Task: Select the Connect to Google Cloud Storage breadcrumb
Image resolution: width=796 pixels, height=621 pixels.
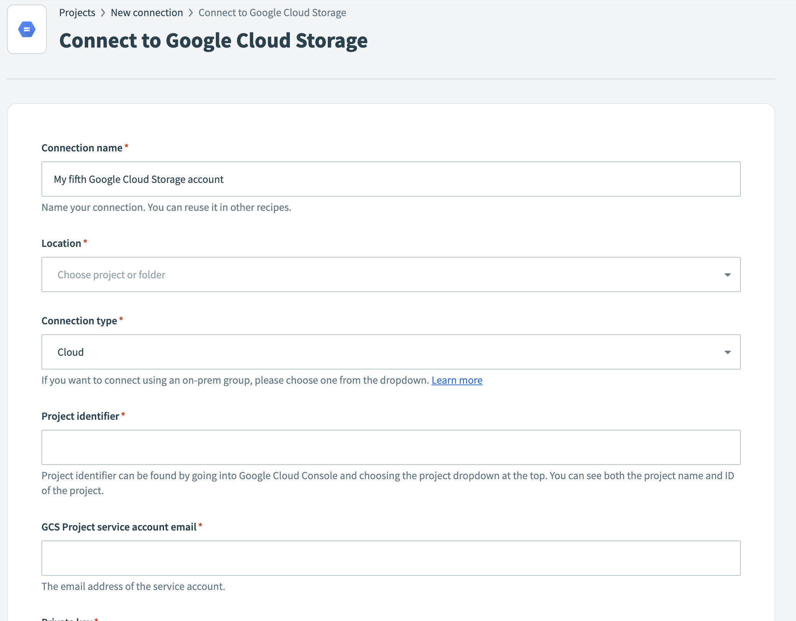Action: (x=272, y=12)
